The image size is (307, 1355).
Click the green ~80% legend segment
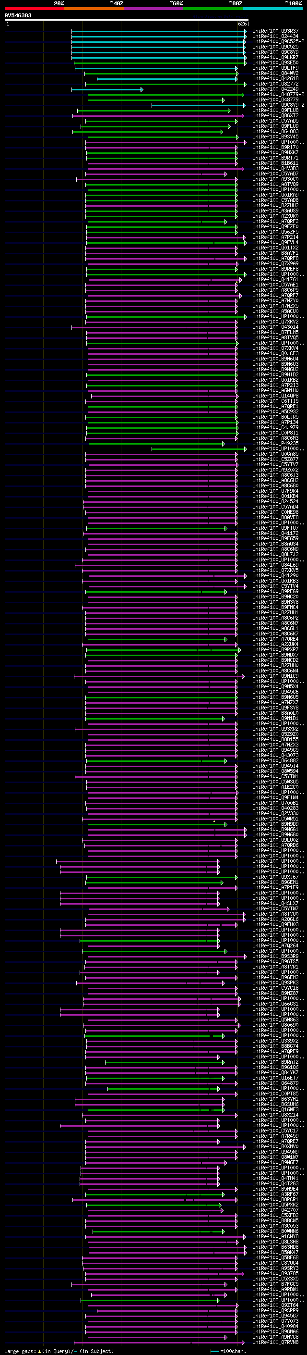[213, 9]
